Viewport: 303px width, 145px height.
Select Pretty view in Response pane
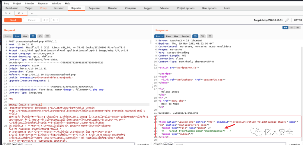(x=159, y=36)
